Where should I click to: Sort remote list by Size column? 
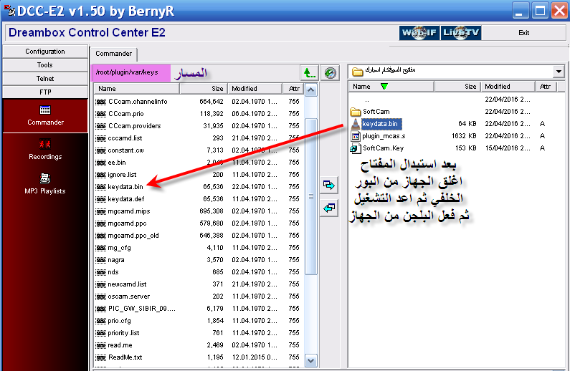point(204,89)
